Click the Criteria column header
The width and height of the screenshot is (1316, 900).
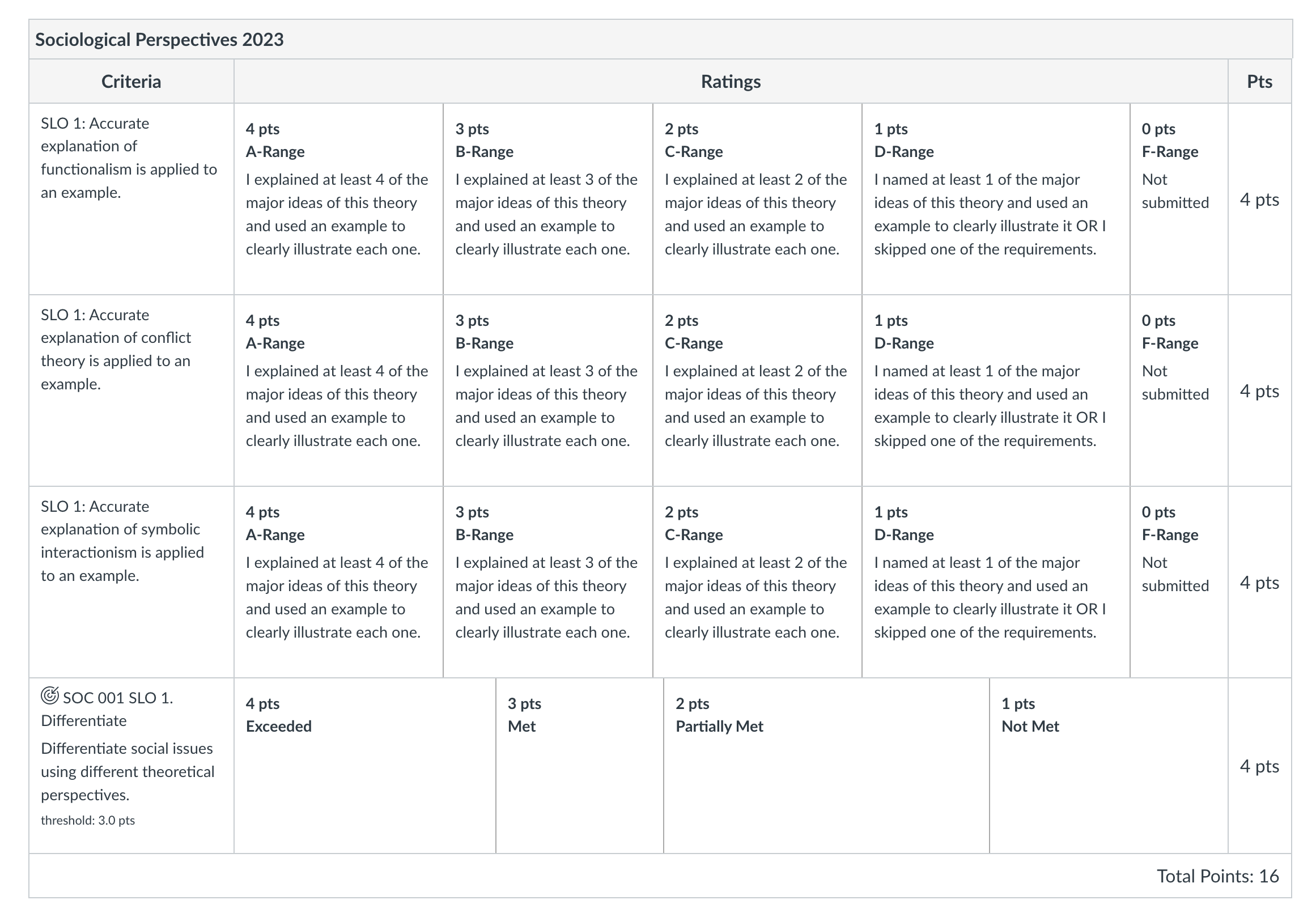tap(131, 82)
